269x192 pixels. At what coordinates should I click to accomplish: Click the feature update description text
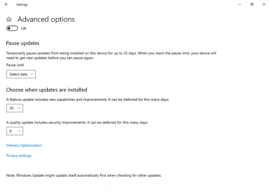point(88,100)
